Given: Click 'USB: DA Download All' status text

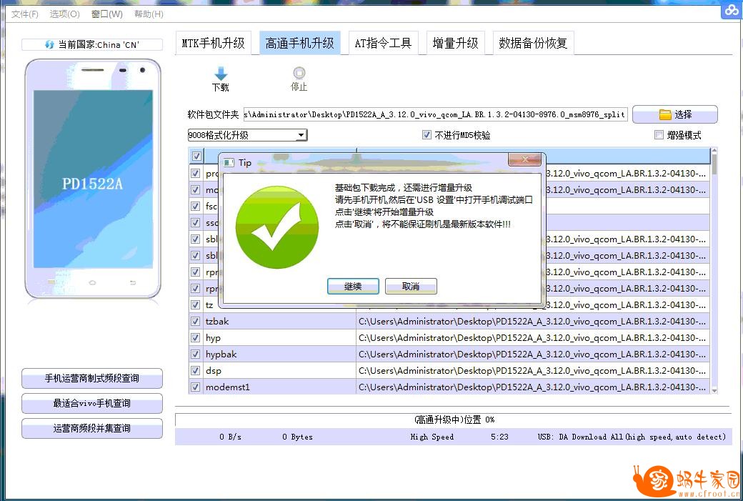Looking at the screenshot, I should [632, 437].
